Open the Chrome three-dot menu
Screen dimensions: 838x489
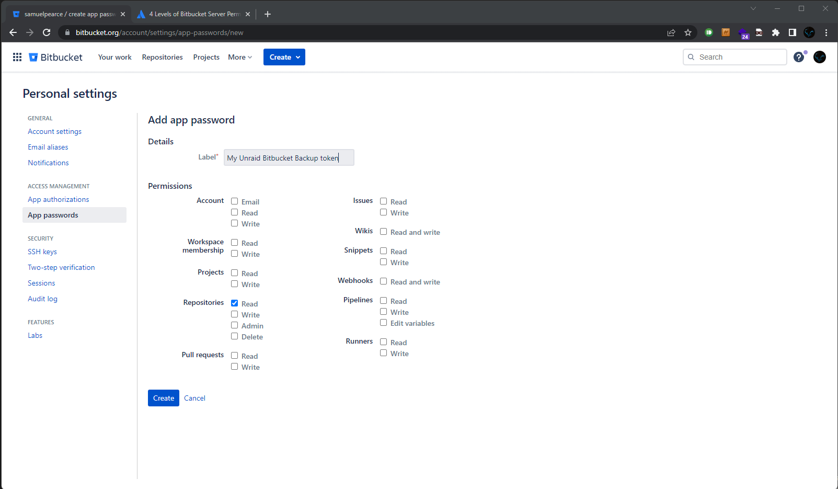tap(826, 32)
